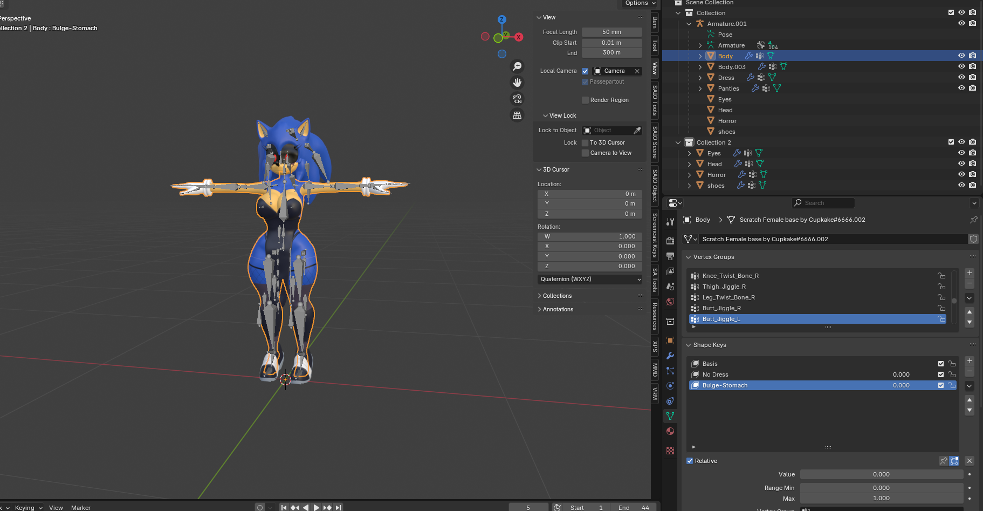The width and height of the screenshot is (983, 511).
Task: Mute the No Dress shape key checkbox
Action: click(x=941, y=374)
